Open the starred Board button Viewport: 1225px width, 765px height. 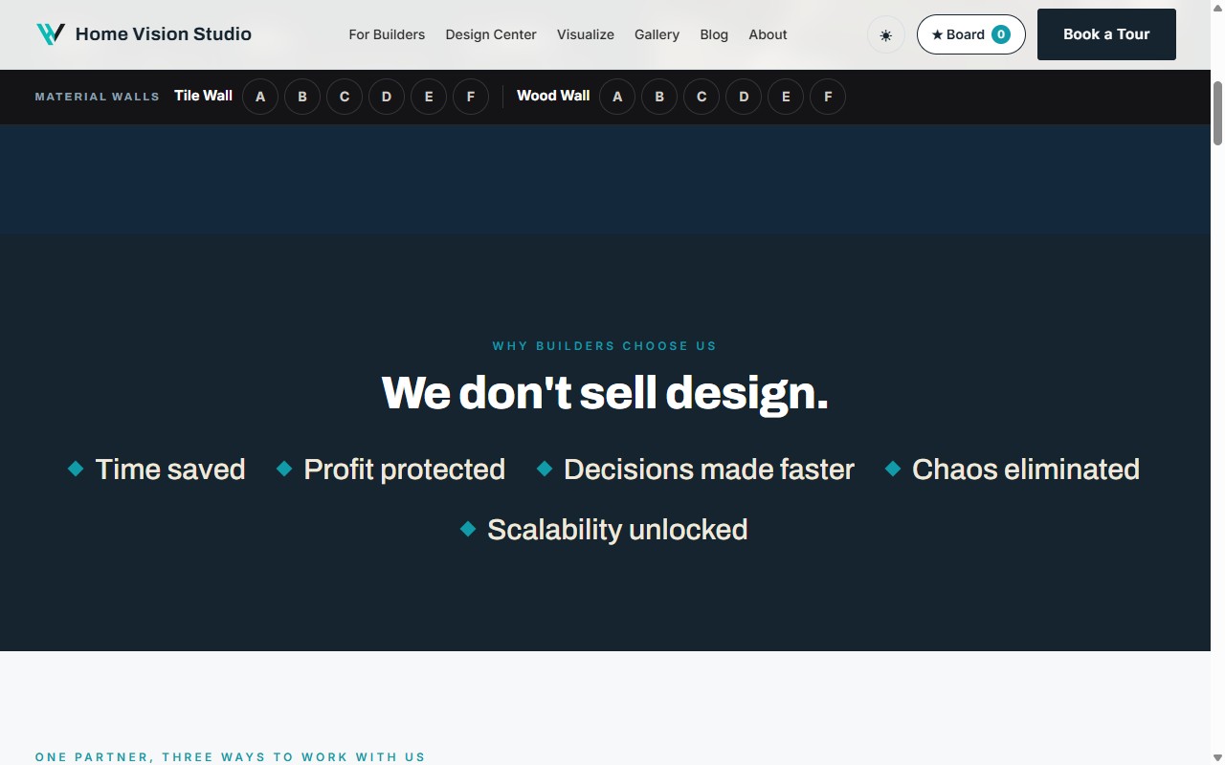[x=970, y=34]
